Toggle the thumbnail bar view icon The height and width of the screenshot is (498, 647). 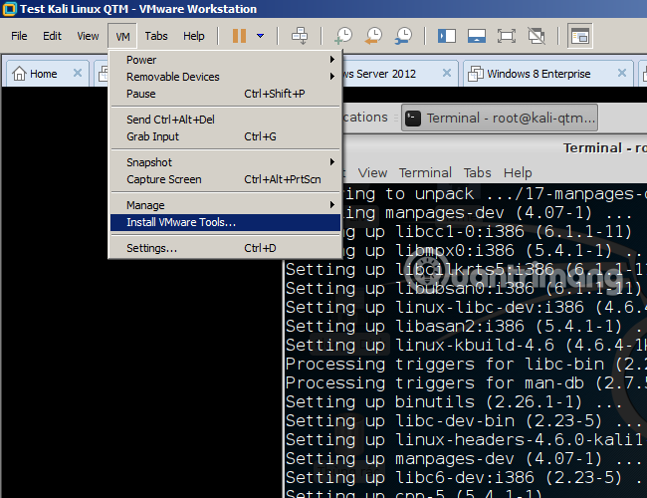coord(477,36)
